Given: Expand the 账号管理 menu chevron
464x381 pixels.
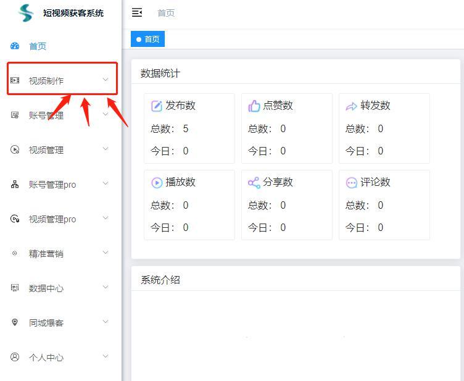Looking at the screenshot, I should tap(106, 114).
